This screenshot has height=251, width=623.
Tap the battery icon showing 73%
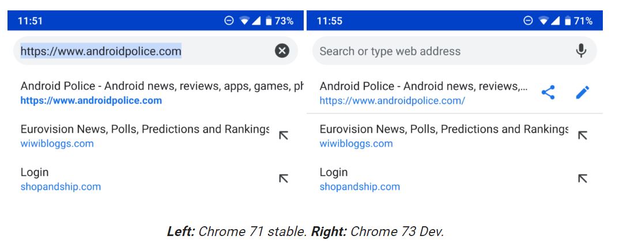[268, 21]
